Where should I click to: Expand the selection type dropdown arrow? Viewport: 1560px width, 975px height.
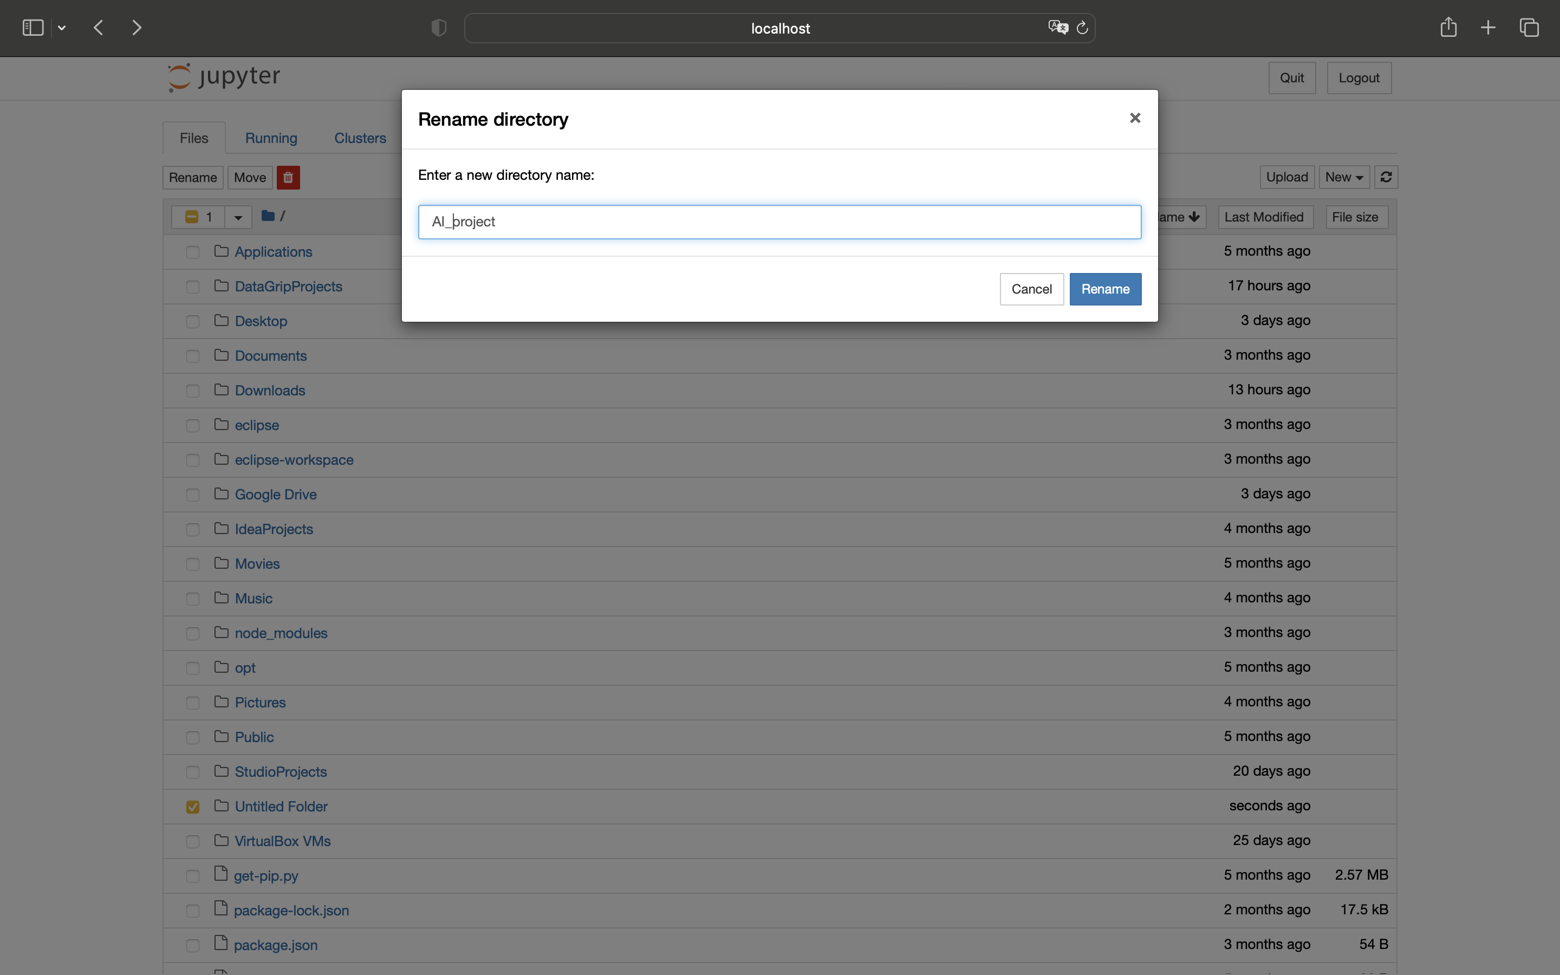click(x=238, y=217)
